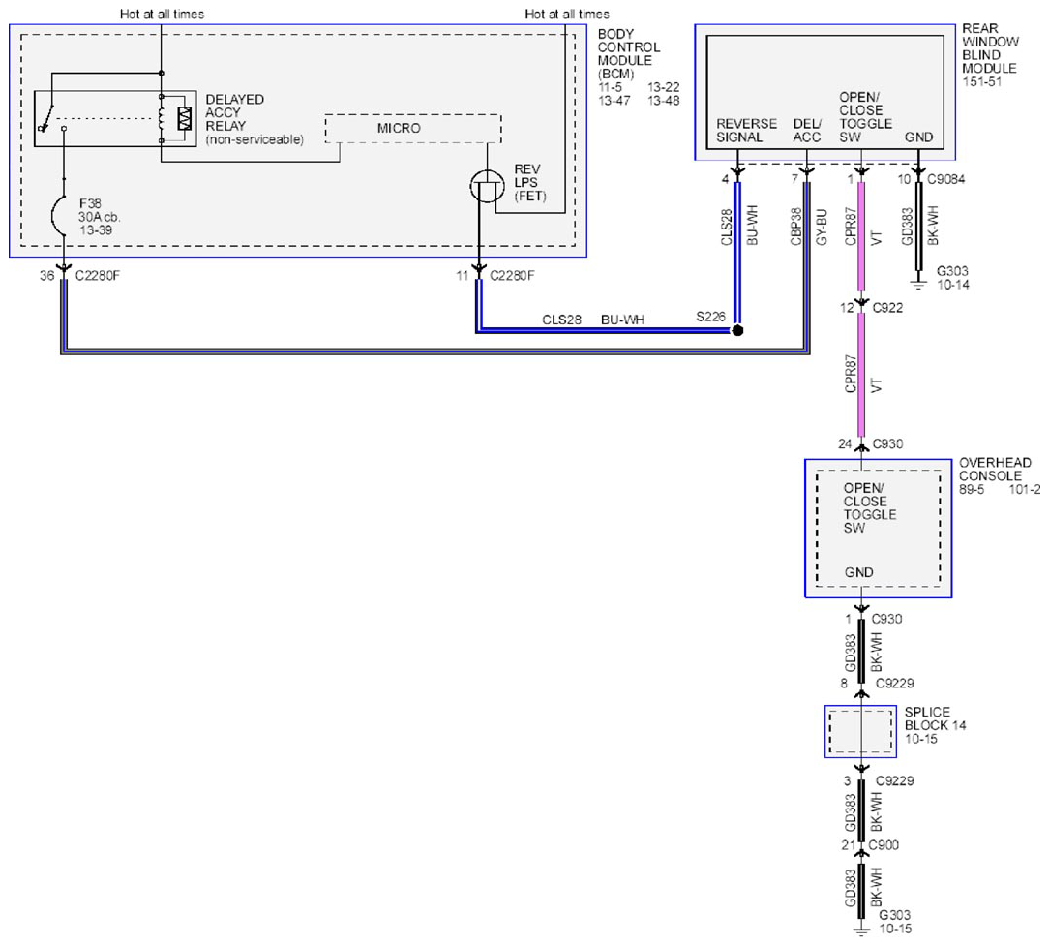The height and width of the screenshot is (946, 1049).
Task: Select the Splice Block 14 label
Action: pos(935,719)
